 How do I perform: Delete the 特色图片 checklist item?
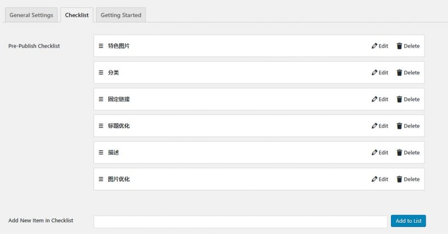[x=408, y=46]
